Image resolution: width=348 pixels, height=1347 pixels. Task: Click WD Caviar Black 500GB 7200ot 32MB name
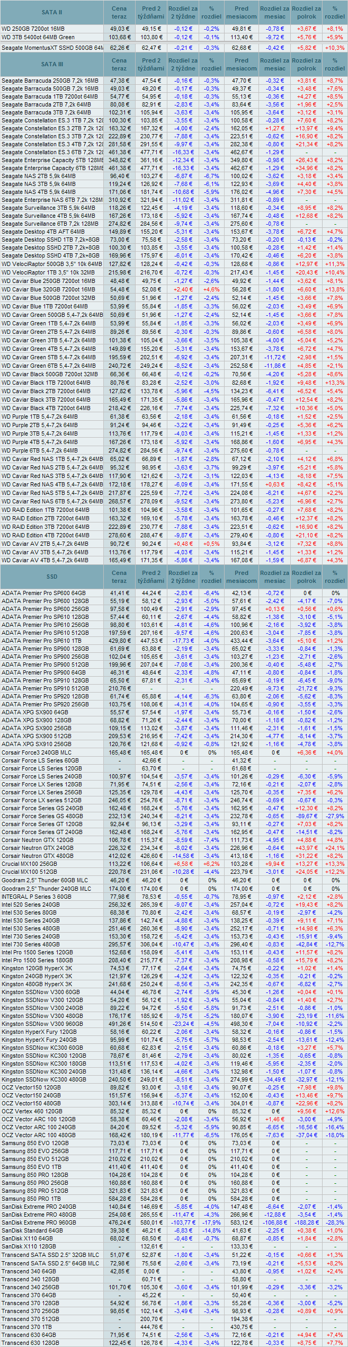[50, 375]
